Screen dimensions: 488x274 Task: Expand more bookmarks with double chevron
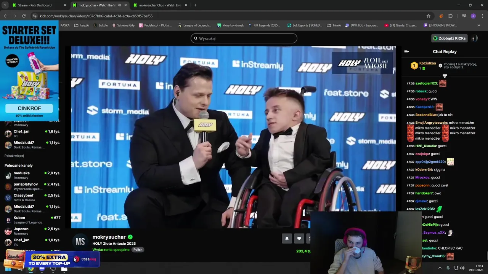pyautogui.click(x=479, y=25)
